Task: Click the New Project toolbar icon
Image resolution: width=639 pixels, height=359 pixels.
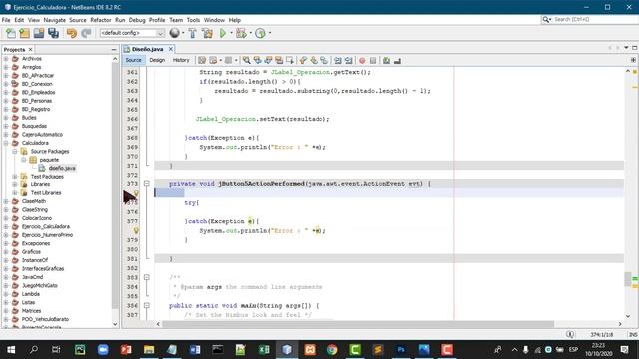Action: pos(24,33)
